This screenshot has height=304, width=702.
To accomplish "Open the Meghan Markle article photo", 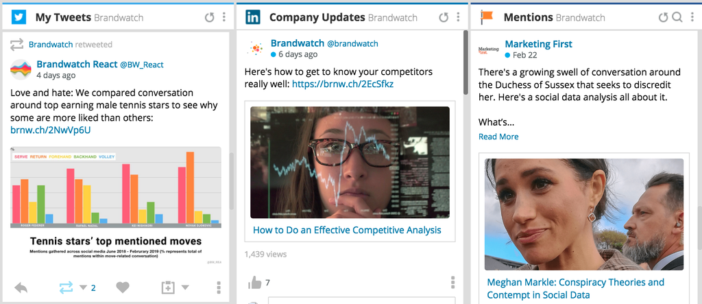I will pyautogui.click(x=585, y=214).
